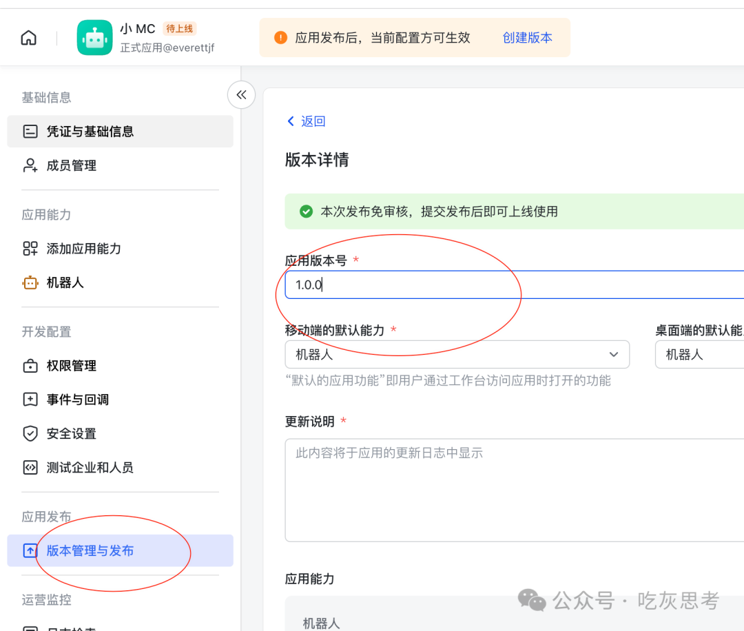
Task: Click the 添加应用能力 grid-plus icon
Action: click(x=30, y=249)
